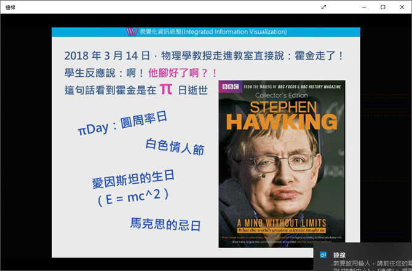Screen dimensions: 412x271
Task: Click the BBC logo on the magazine cover
Action: click(x=231, y=87)
